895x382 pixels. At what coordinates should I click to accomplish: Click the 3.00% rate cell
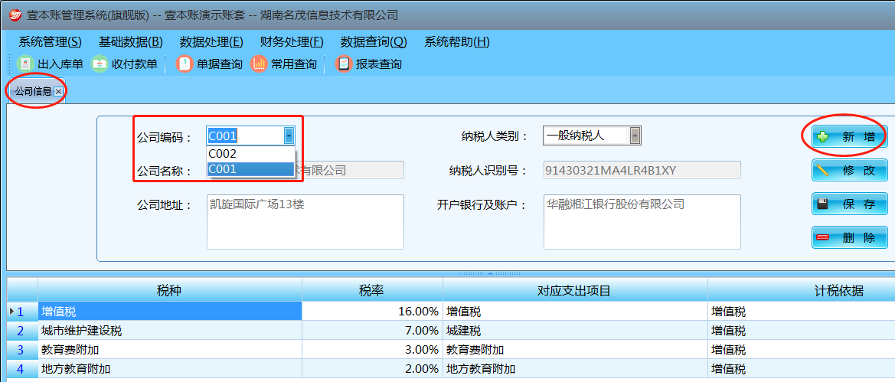click(372, 350)
